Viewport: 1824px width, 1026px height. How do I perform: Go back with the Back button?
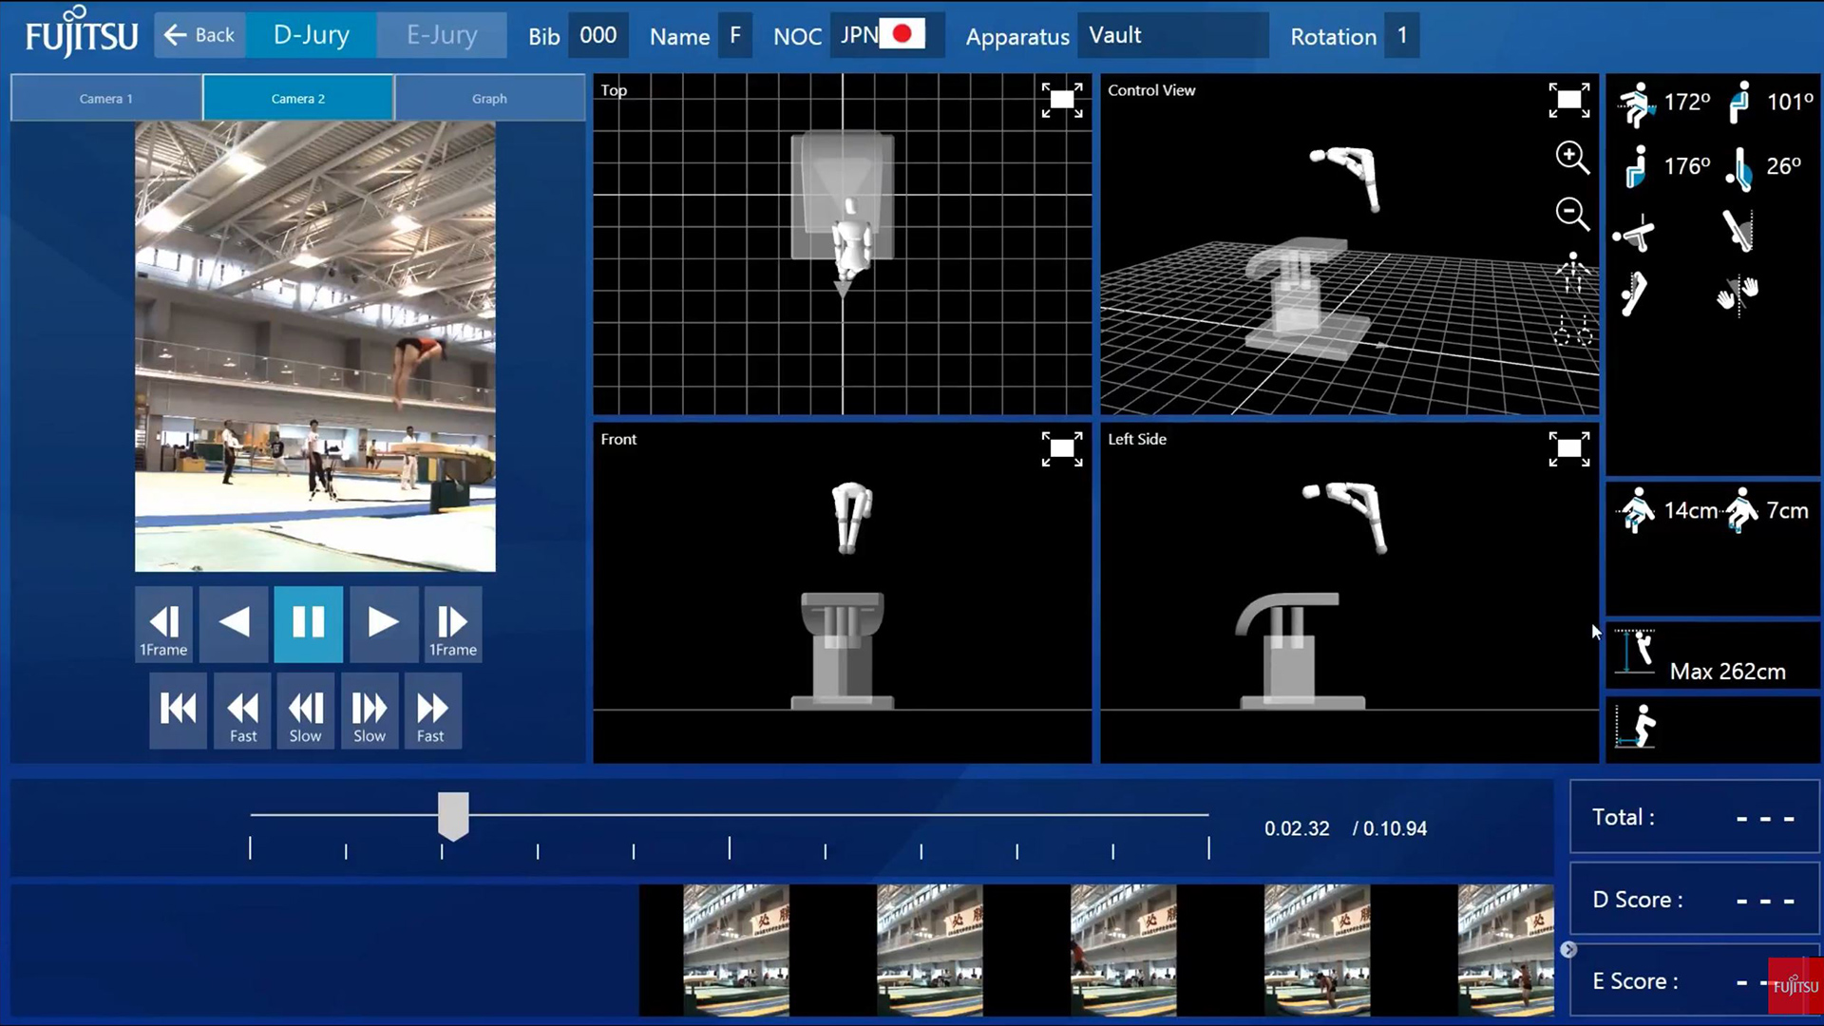pos(199,35)
